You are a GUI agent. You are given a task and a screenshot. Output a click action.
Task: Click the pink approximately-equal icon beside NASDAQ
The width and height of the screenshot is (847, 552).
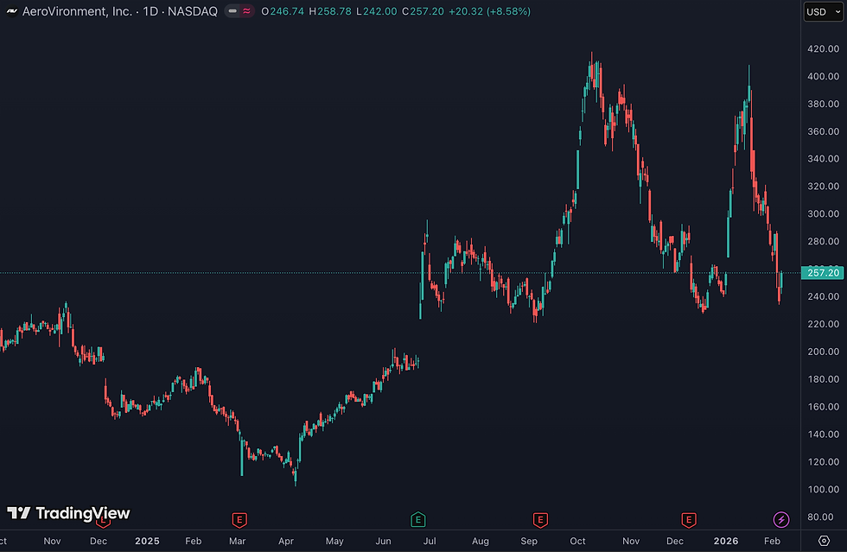click(x=247, y=11)
